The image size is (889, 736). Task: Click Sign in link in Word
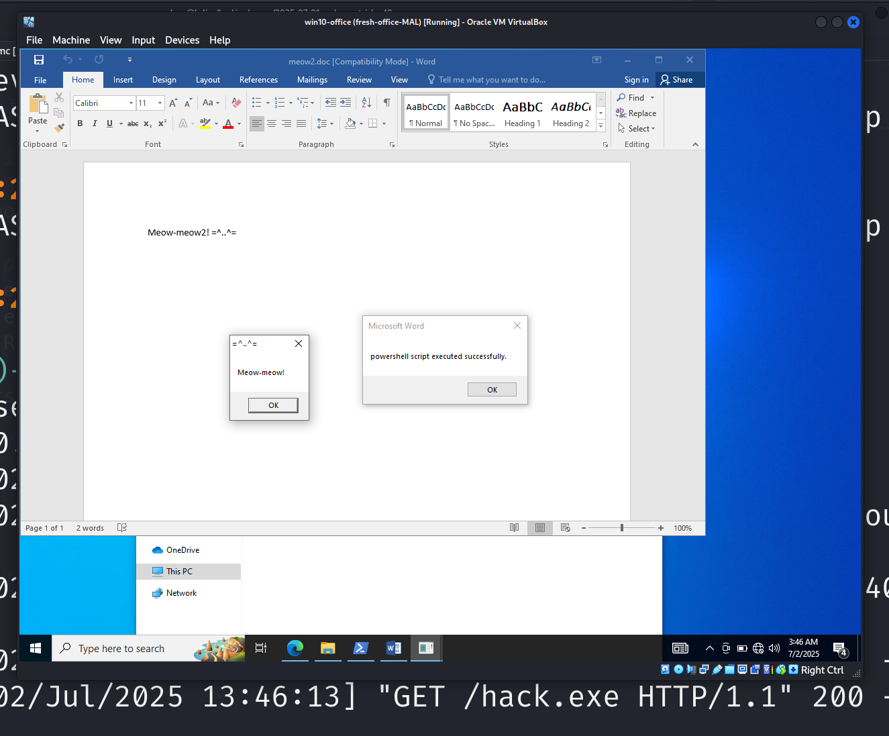pos(636,80)
